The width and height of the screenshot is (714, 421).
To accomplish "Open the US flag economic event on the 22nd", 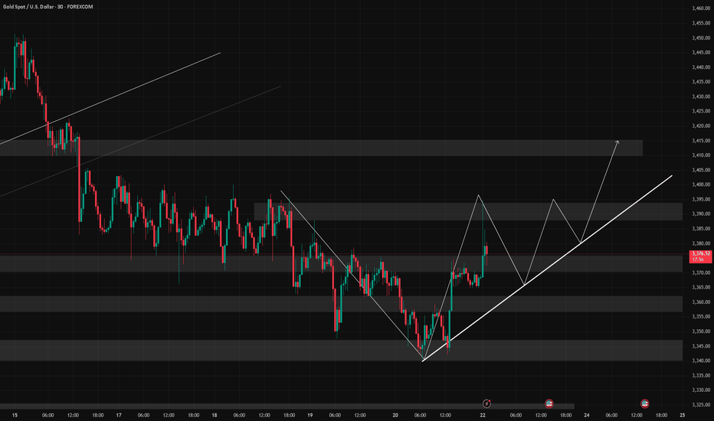I will pos(549,403).
